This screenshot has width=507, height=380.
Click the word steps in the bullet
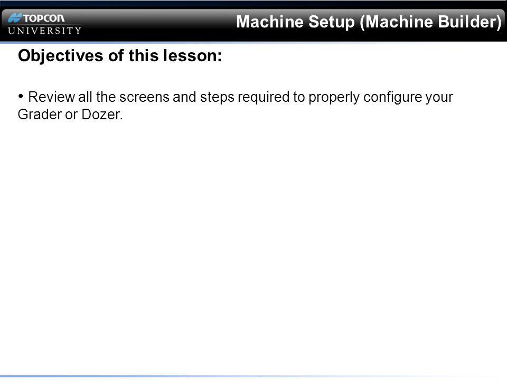pos(217,98)
